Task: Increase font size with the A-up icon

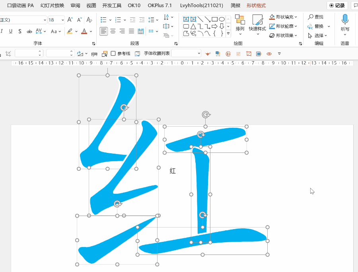Action: tap(70, 20)
